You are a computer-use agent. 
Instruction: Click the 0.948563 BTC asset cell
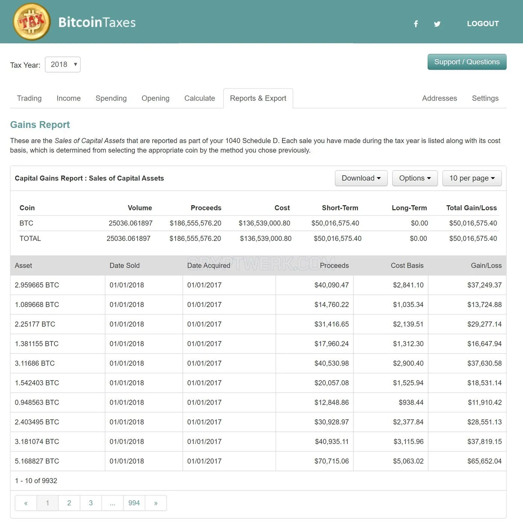(x=37, y=402)
